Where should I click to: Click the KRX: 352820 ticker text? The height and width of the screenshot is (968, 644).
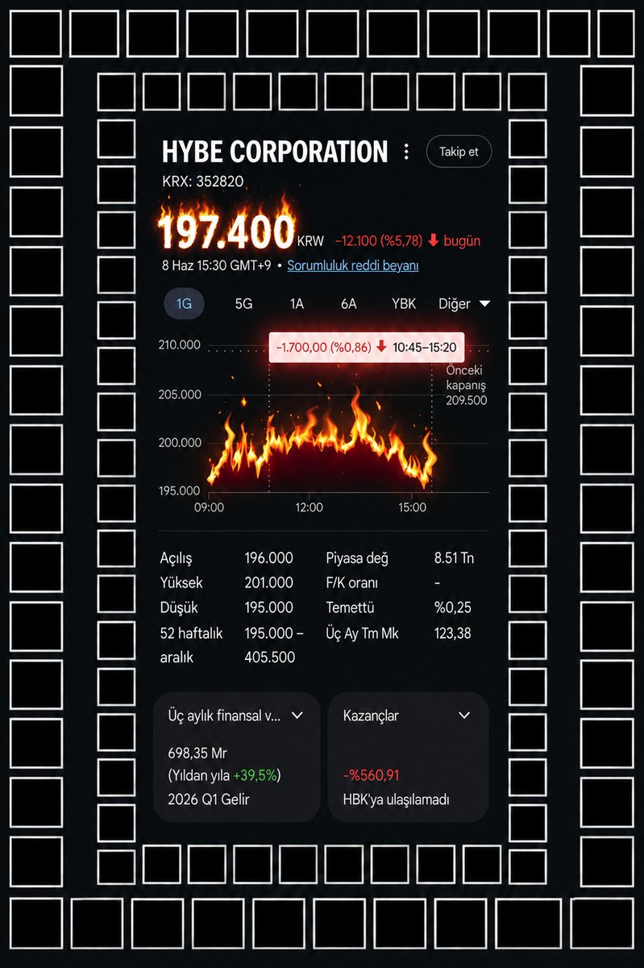202,181
